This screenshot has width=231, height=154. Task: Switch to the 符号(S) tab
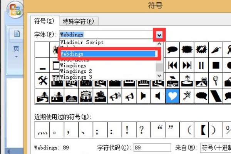(x=44, y=21)
